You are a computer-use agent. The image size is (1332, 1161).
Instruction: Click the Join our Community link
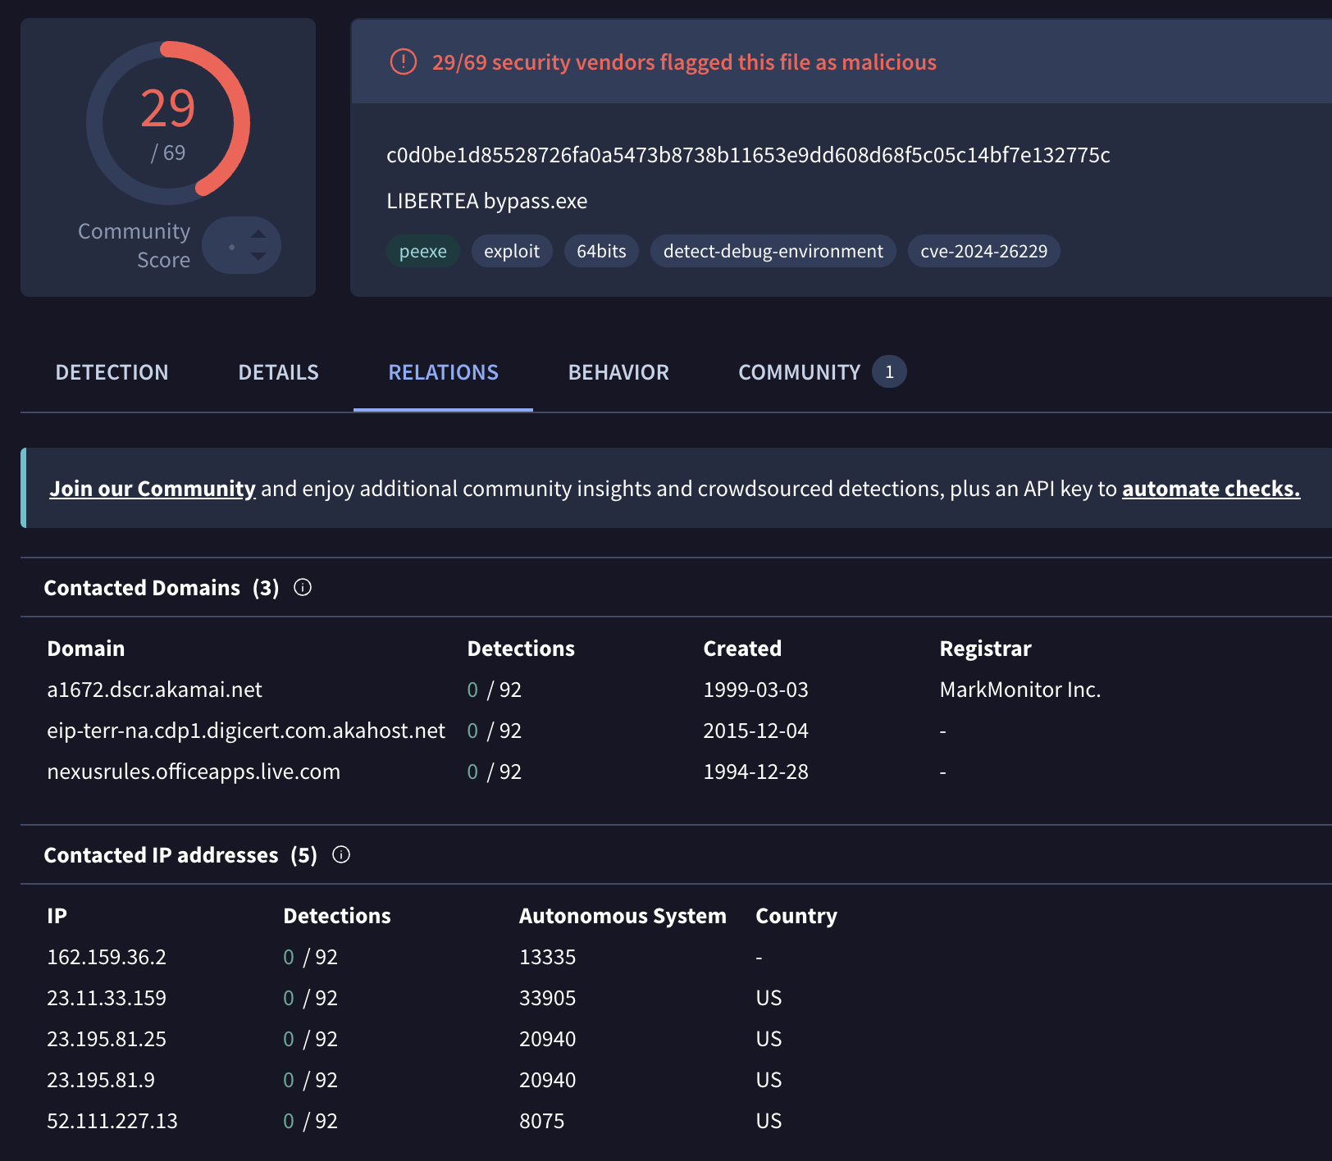tap(153, 489)
